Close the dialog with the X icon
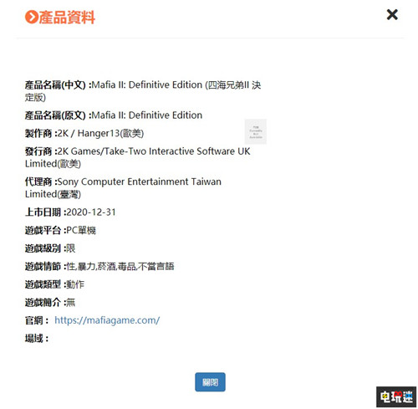418x409 pixels. point(392,14)
